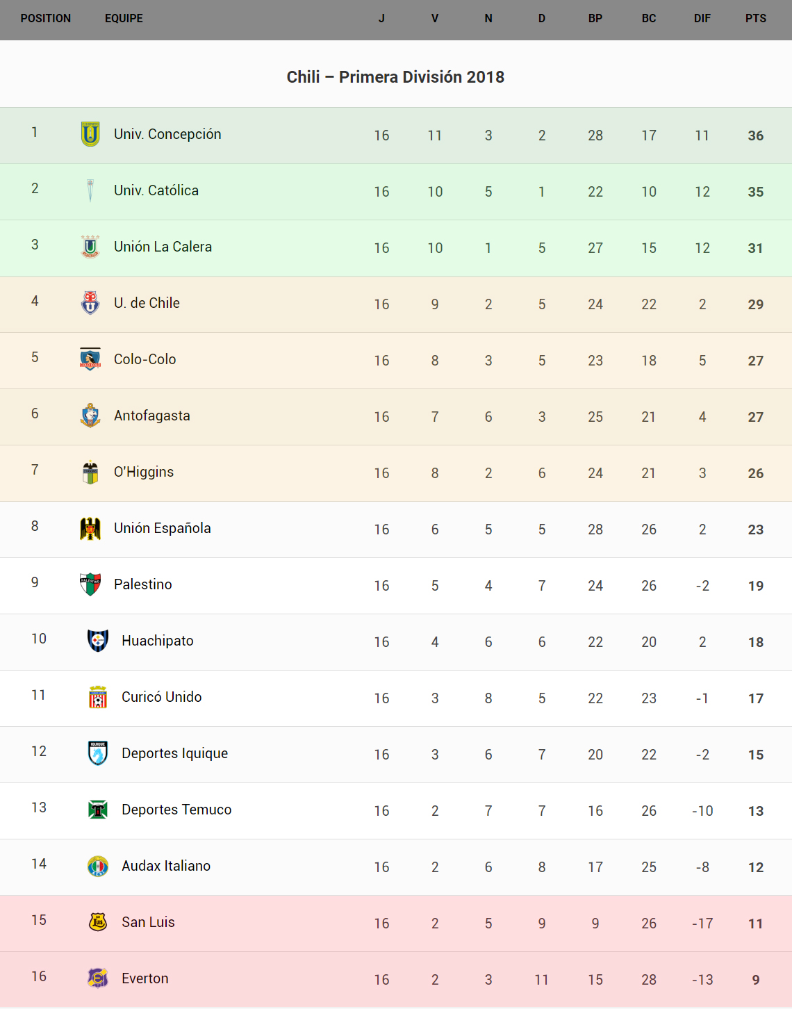Click the Chili – Primera División 2018 title
Image resolution: width=792 pixels, height=1009 pixels.
(395, 77)
